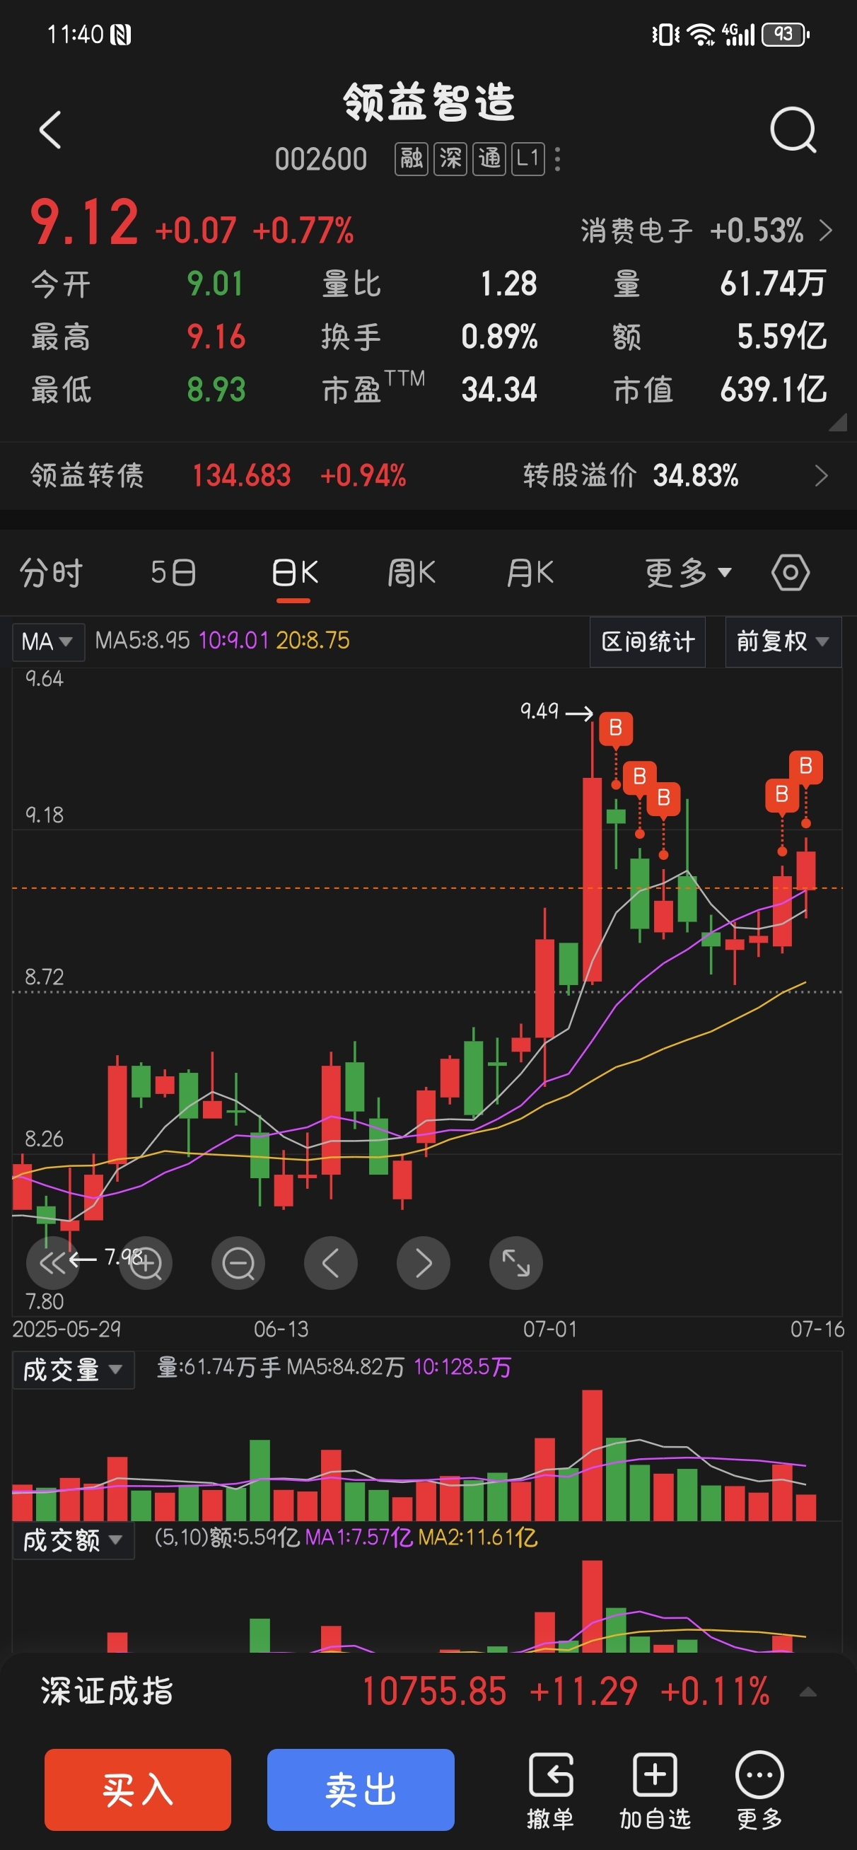Open the three-dot tag overflow
This screenshot has height=1850, width=857.
[558, 159]
